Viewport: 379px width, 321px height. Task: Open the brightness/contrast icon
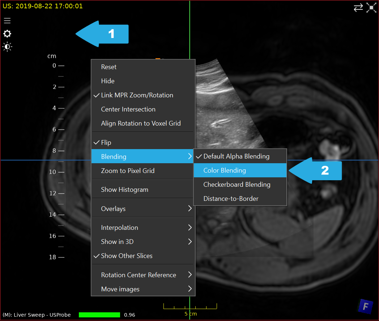pyautogui.click(x=7, y=47)
